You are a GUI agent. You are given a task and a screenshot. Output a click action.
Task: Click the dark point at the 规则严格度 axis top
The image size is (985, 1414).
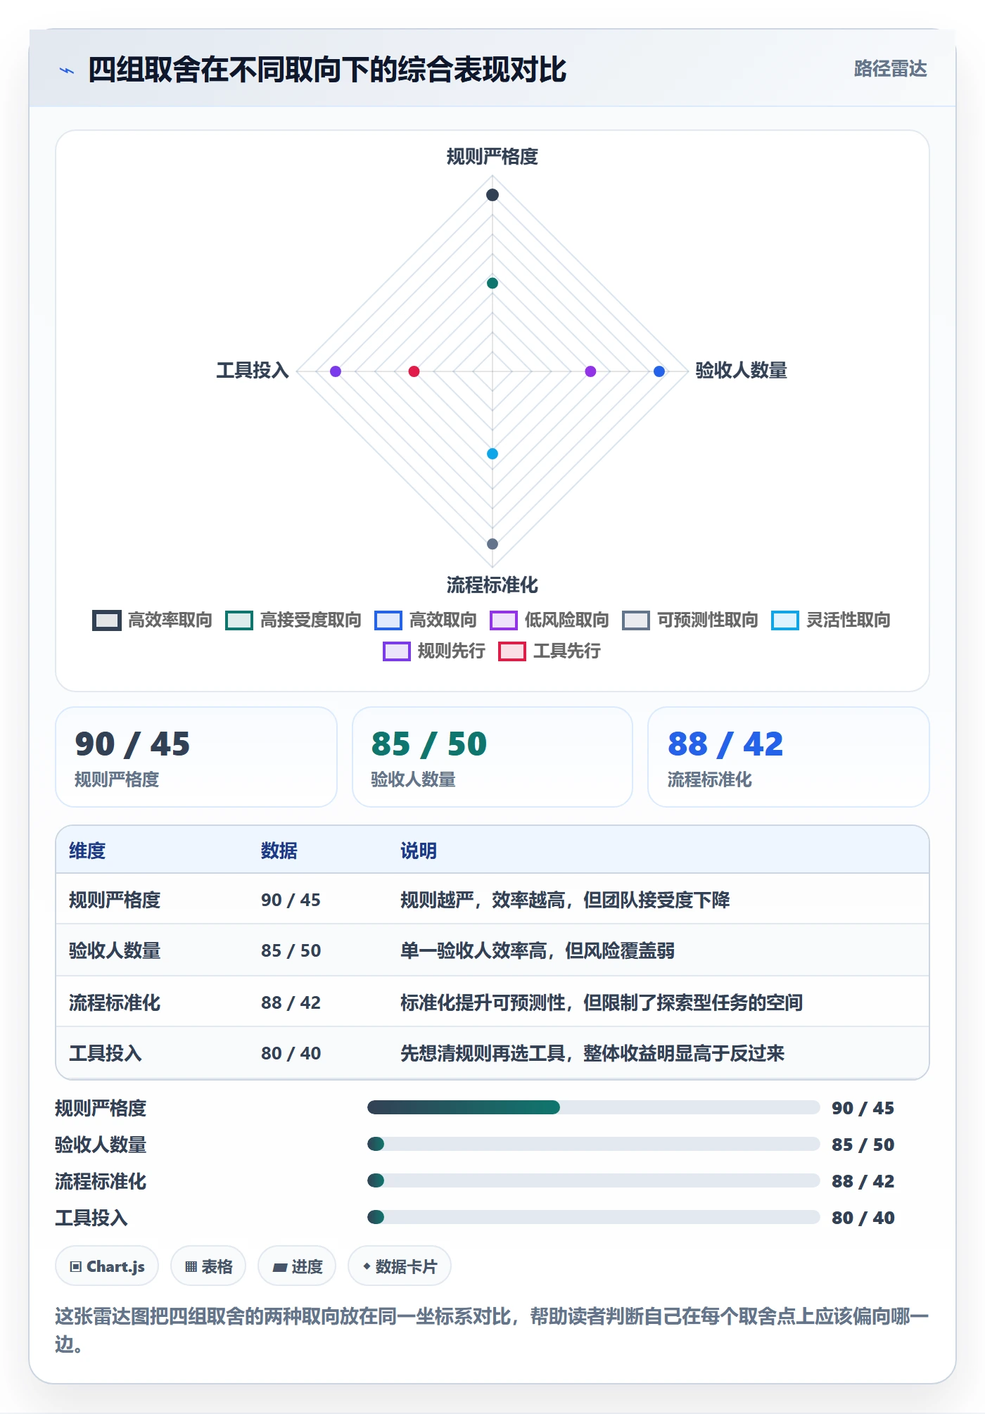(x=493, y=195)
